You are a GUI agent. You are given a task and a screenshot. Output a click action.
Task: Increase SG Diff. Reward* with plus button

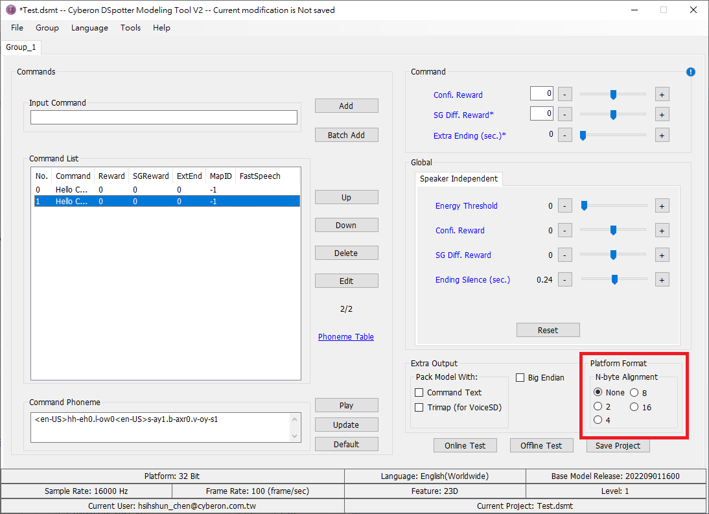tap(662, 115)
